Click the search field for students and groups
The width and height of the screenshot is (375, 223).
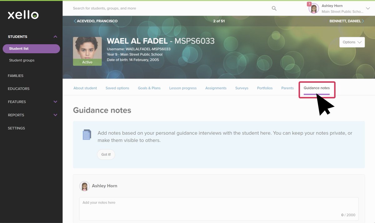coord(169,8)
